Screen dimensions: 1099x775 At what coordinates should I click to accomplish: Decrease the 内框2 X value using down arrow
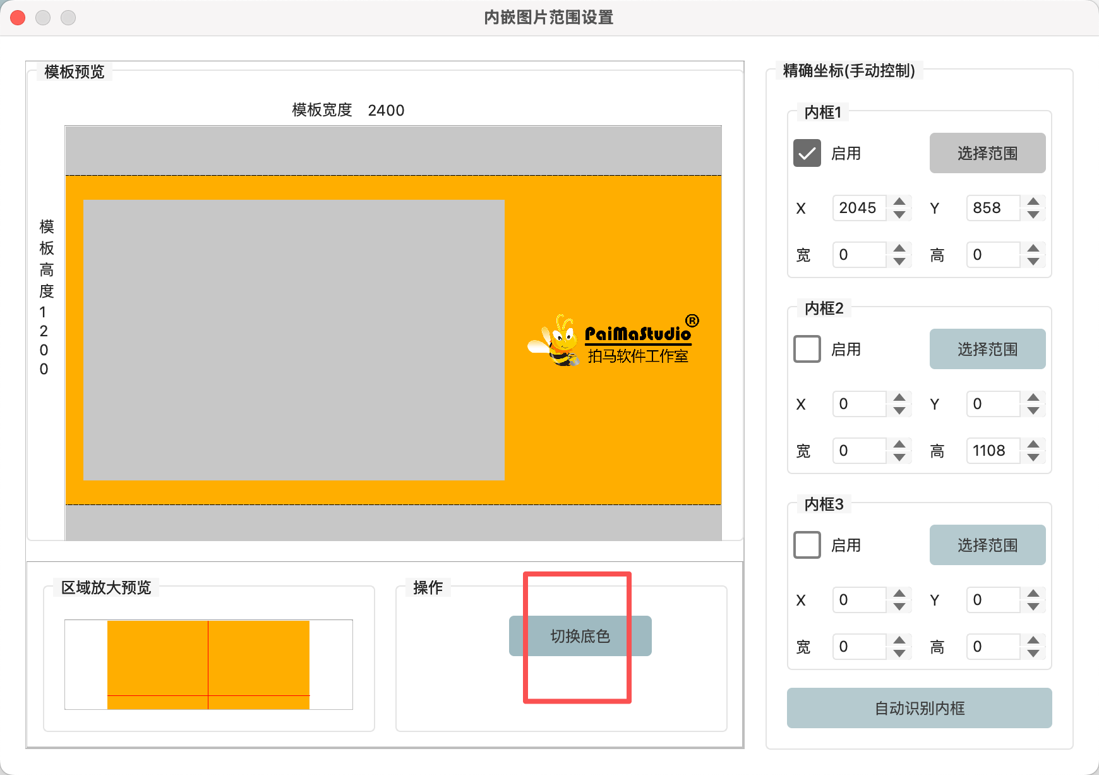899,411
